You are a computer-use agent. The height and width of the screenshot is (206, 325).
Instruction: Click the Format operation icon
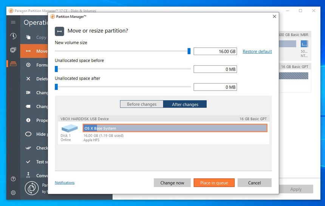click(x=28, y=65)
